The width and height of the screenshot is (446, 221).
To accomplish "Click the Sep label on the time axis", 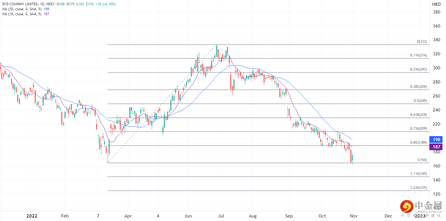I will coord(289,216).
